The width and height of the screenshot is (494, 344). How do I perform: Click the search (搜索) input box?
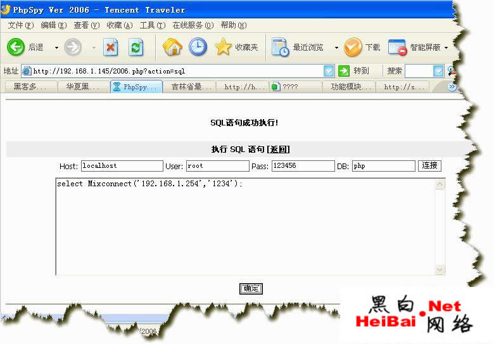[x=419, y=71]
